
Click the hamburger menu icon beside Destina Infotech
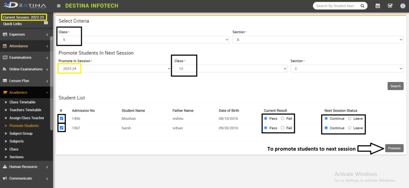tap(59, 6)
